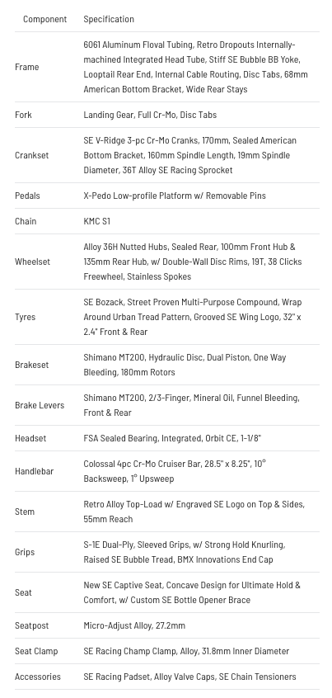This screenshot has width=332, height=698.
Task: Click the Headset FSA Sealed Bearing text
Action: (172, 438)
